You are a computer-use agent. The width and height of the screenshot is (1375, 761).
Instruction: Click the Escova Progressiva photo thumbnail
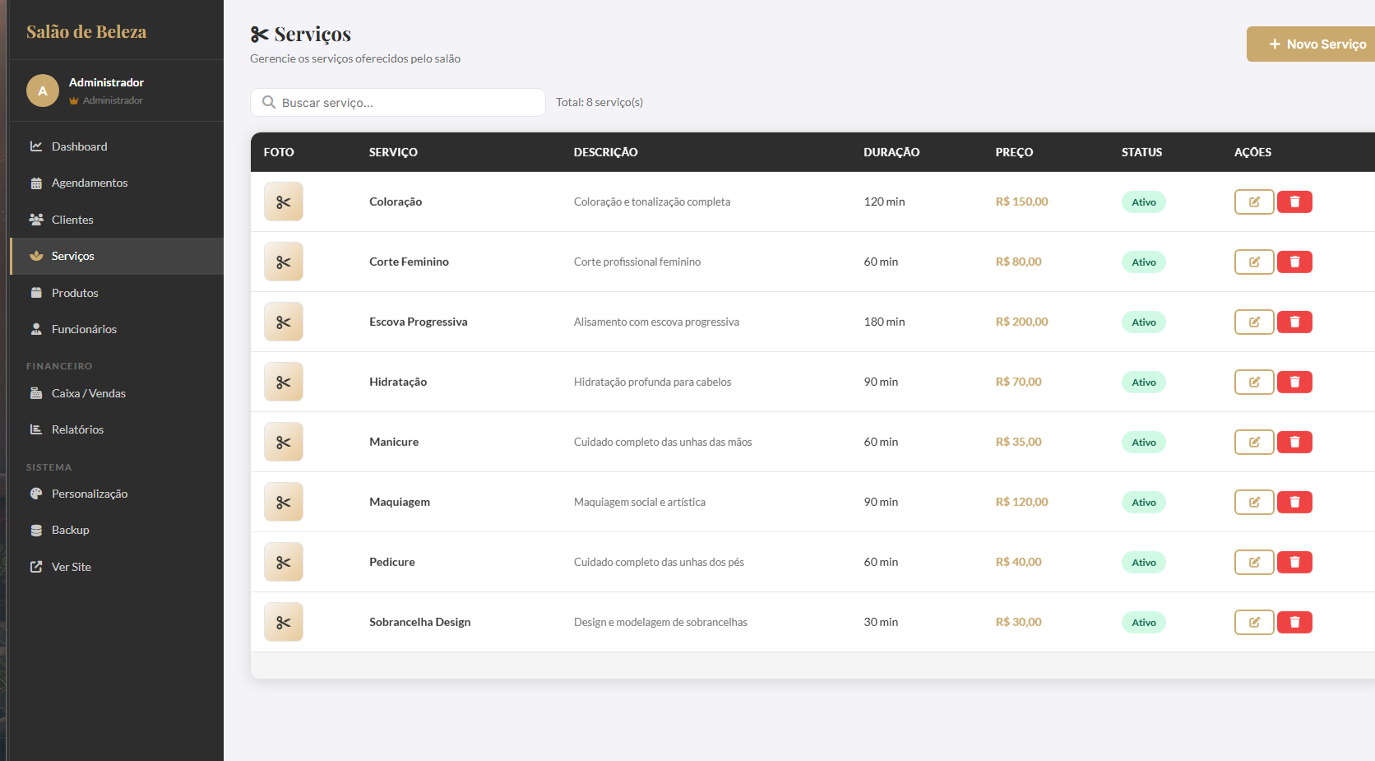pyautogui.click(x=284, y=322)
